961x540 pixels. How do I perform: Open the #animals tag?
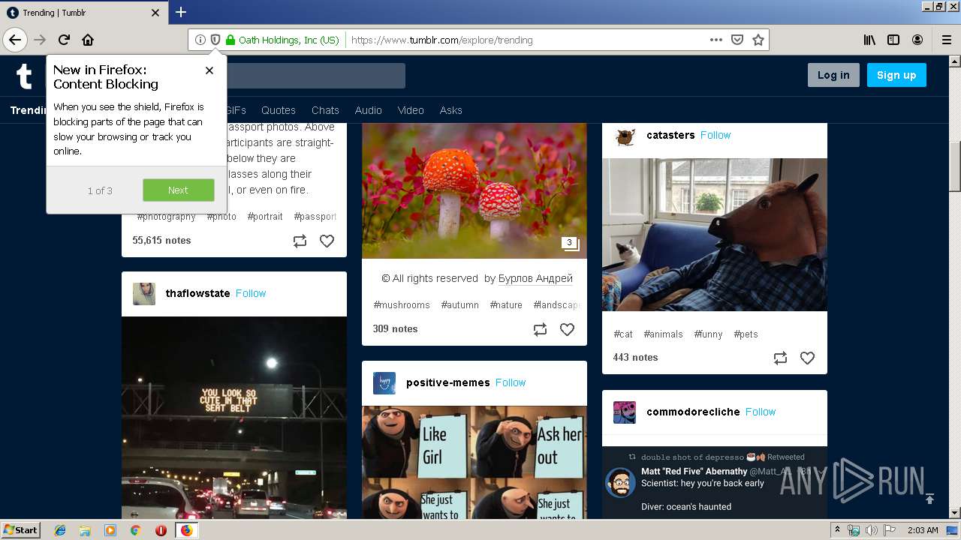click(664, 334)
